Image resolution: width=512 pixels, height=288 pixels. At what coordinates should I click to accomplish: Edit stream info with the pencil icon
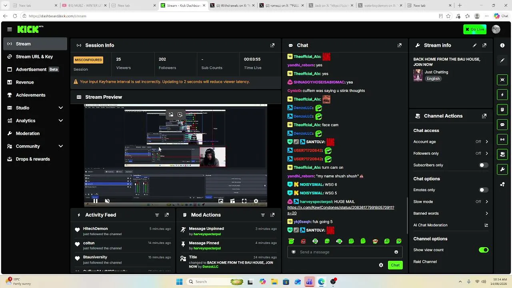pos(474,46)
